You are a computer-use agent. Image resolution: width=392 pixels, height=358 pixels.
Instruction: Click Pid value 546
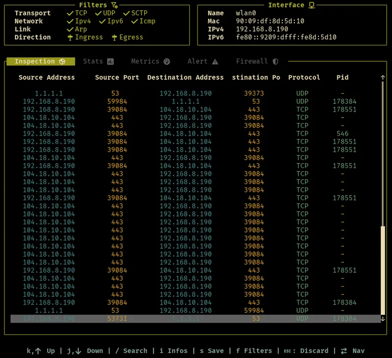[x=343, y=134]
